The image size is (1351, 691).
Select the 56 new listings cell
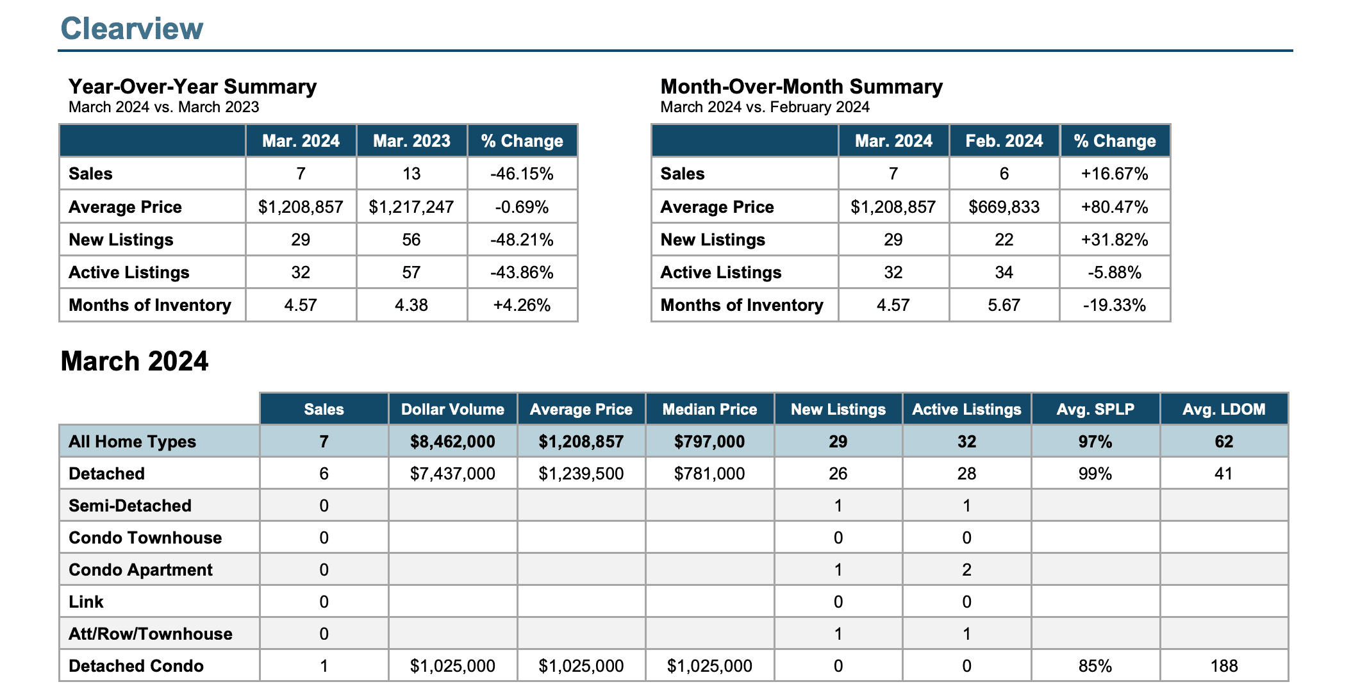coord(411,240)
